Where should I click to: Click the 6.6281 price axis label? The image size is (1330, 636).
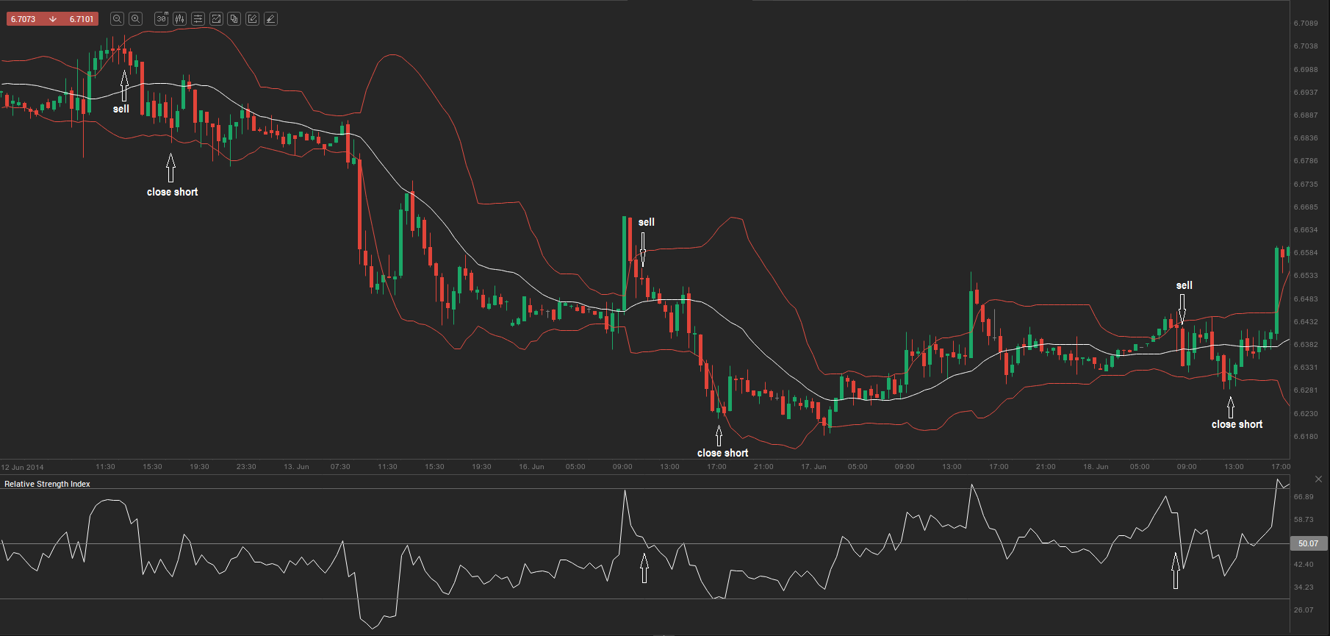coord(1306,390)
